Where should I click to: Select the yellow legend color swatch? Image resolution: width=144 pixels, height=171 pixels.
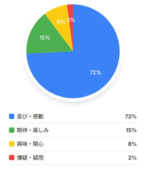[x=12, y=144]
